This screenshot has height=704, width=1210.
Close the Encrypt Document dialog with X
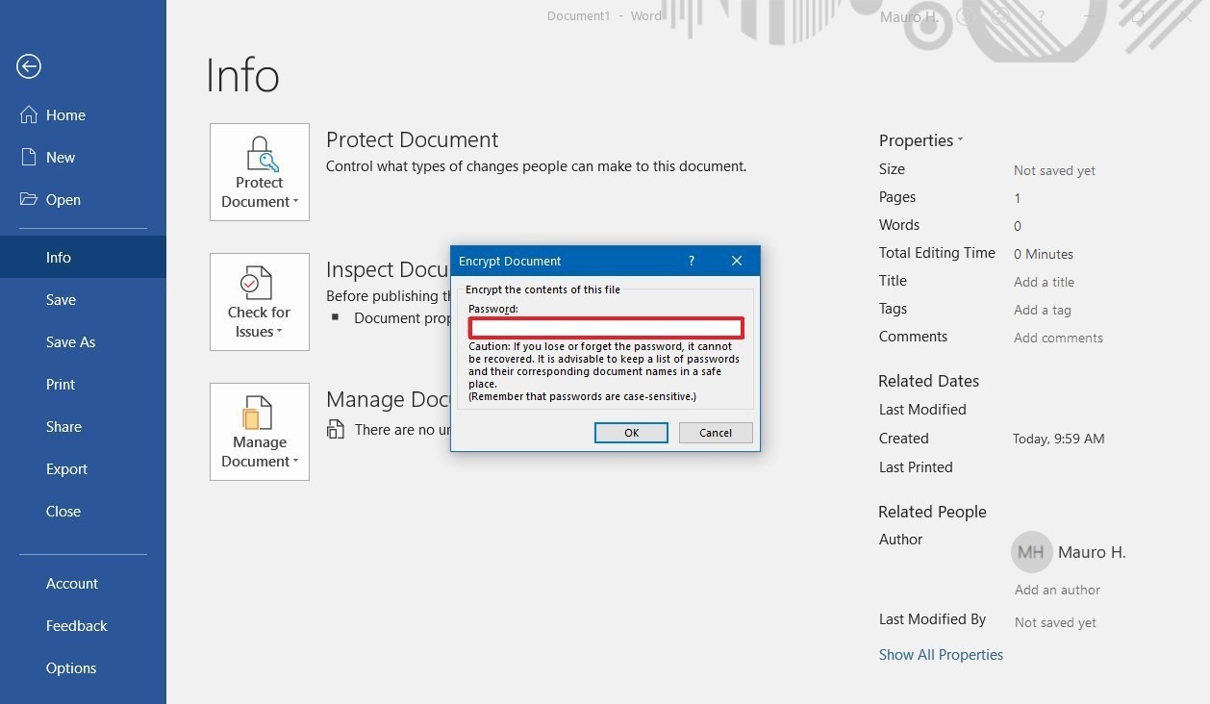(x=736, y=261)
